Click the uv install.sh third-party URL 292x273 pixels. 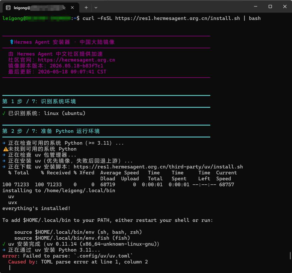click(x=158, y=167)
